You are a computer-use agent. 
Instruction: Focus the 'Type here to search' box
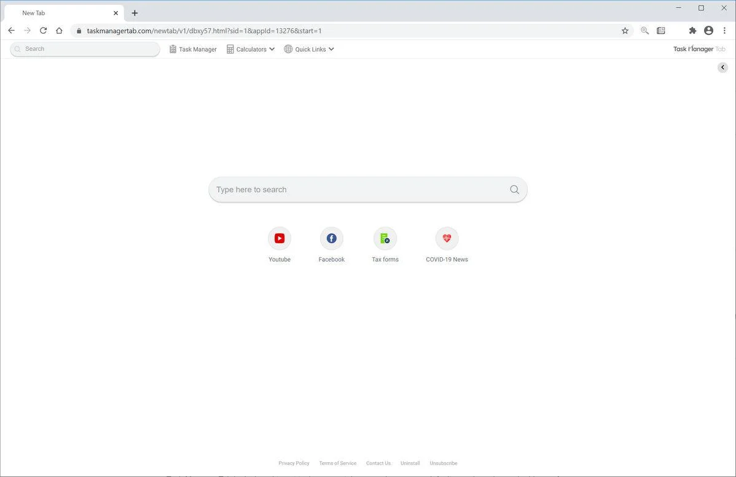[368, 190]
